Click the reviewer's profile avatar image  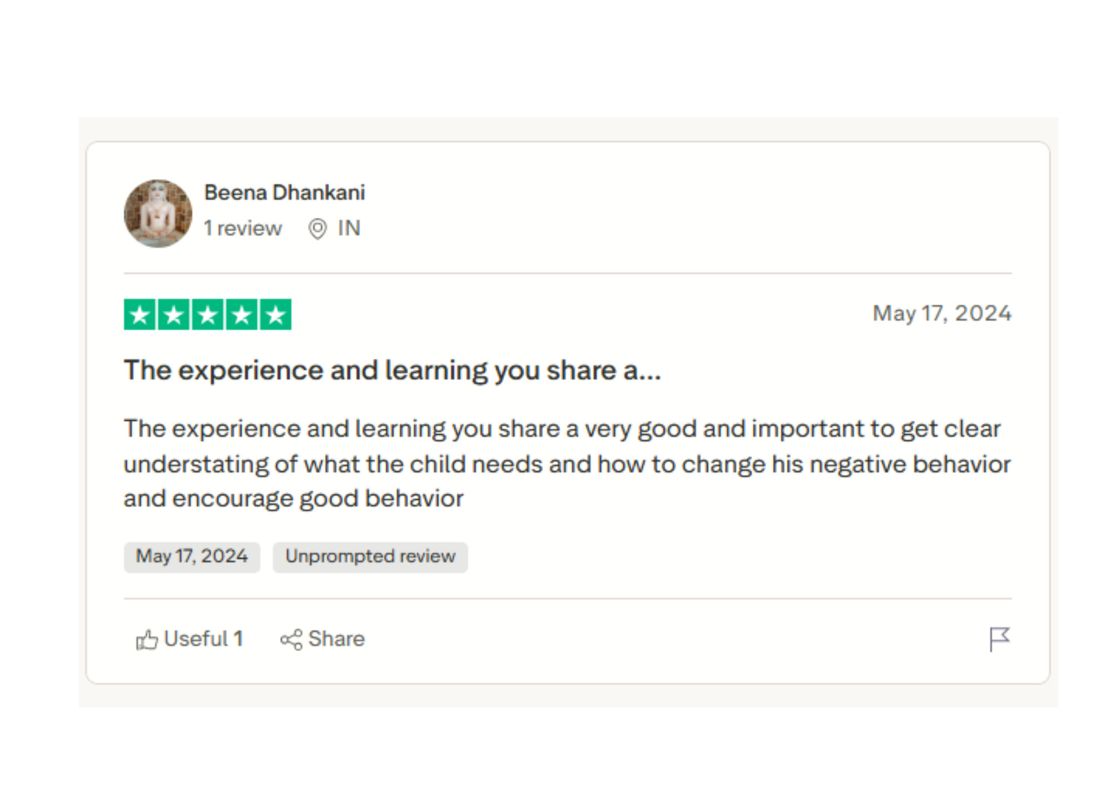[158, 213]
